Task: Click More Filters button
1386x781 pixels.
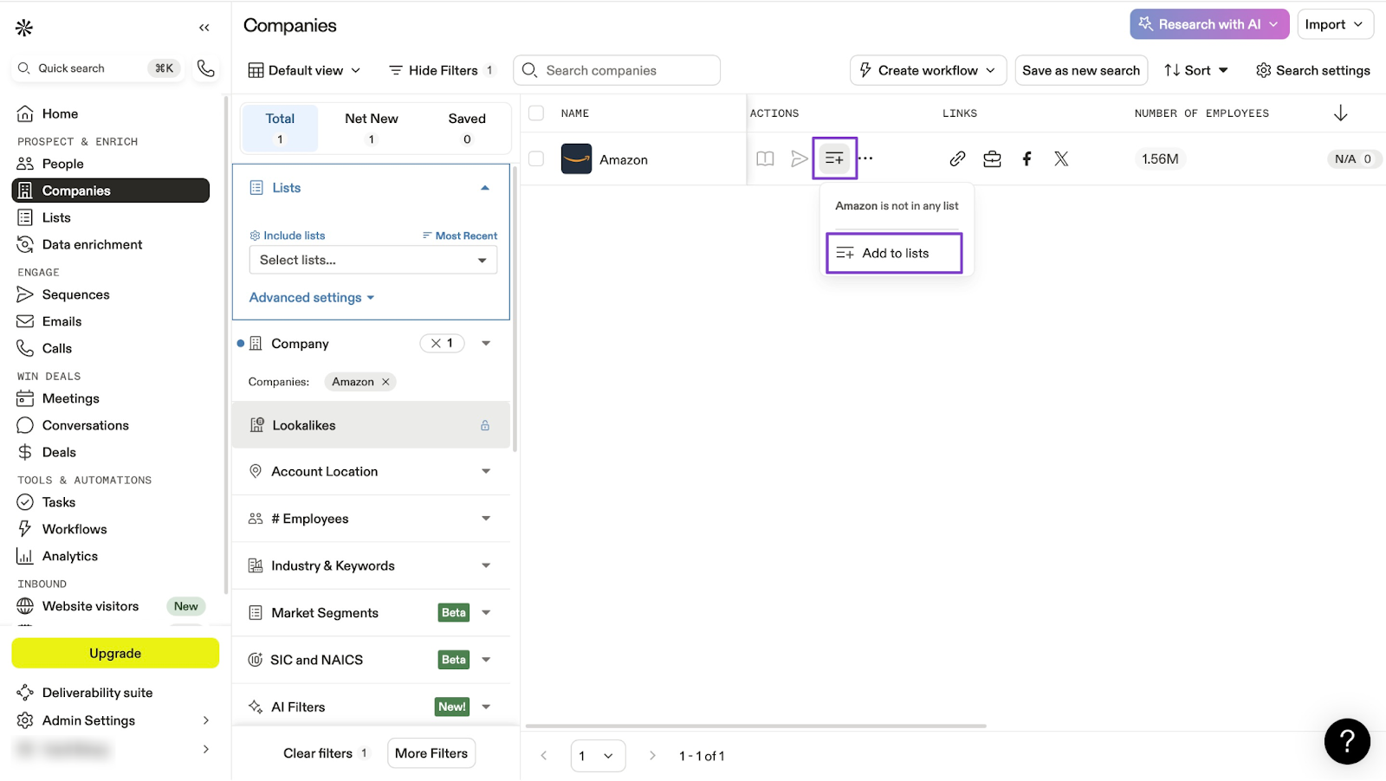Action: (x=431, y=753)
